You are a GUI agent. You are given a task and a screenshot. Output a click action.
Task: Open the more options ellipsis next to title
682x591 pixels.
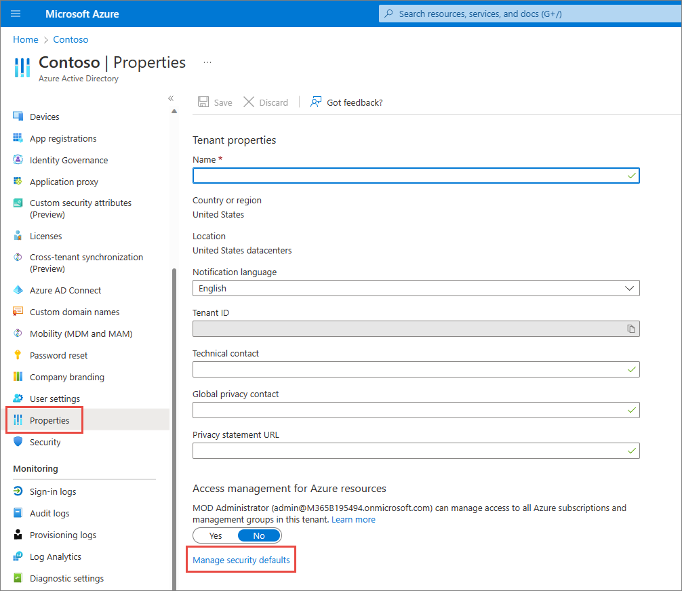207,62
